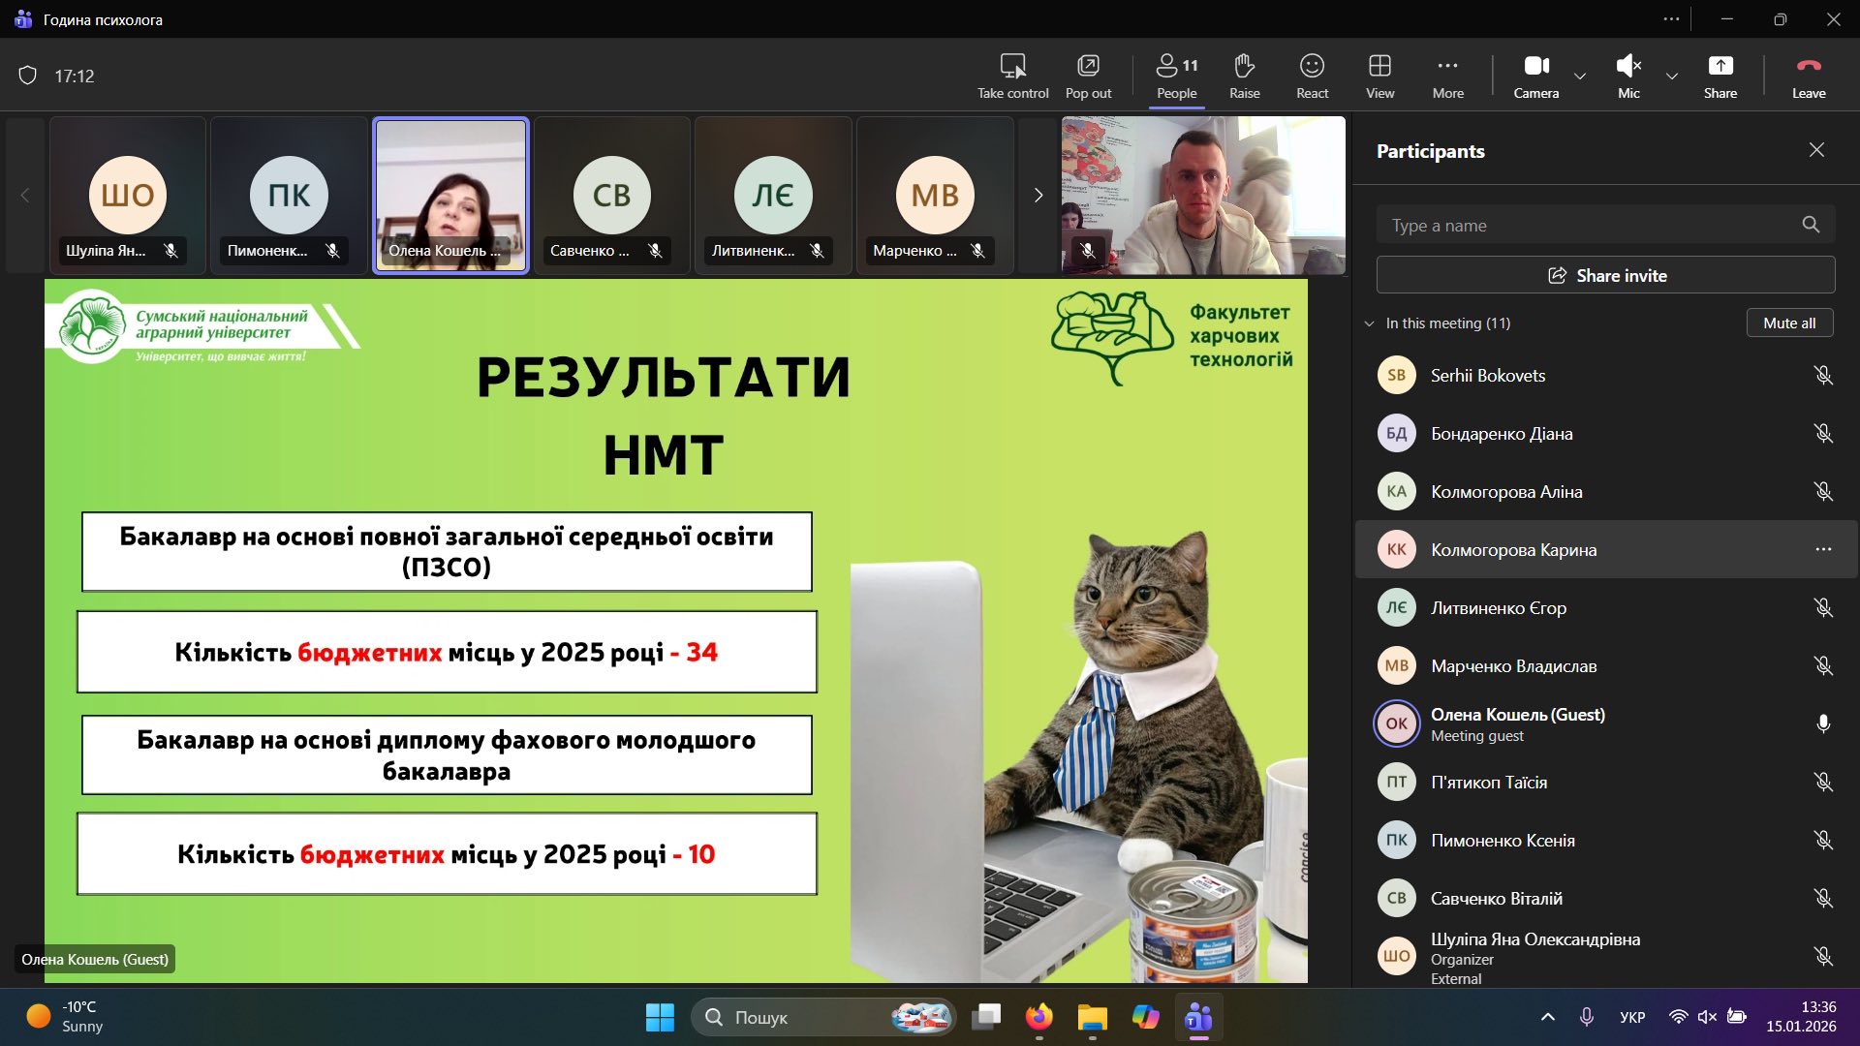Open the Mic options dropdown arrow
The height and width of the screenshot is (1046, 1860).
[1672, 76]
